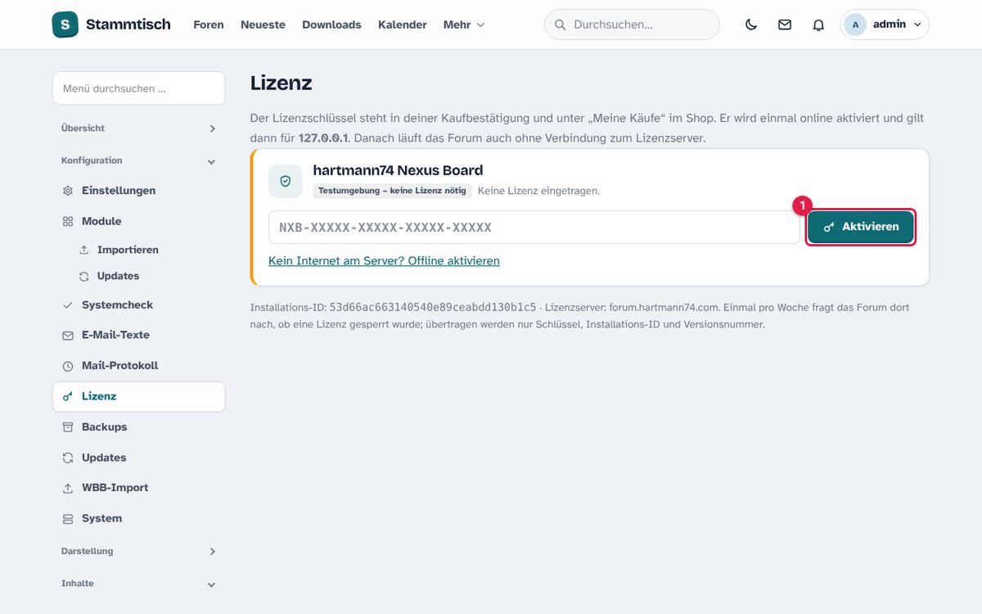Open notifications bell icon
Screen dimensions: 982x614
[818, 25]
